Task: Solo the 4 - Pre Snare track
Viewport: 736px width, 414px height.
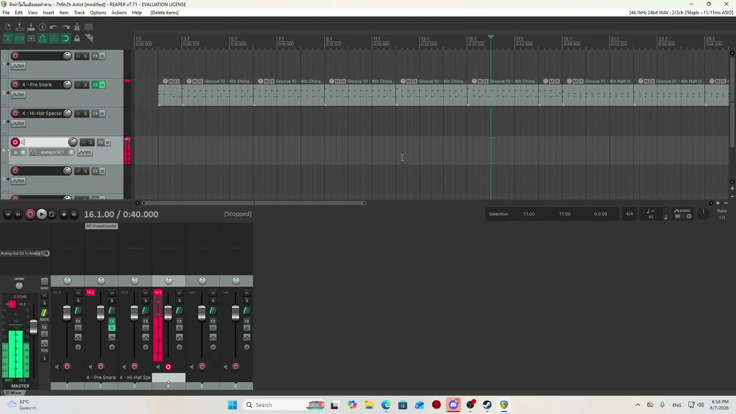Action: (86, 85)
